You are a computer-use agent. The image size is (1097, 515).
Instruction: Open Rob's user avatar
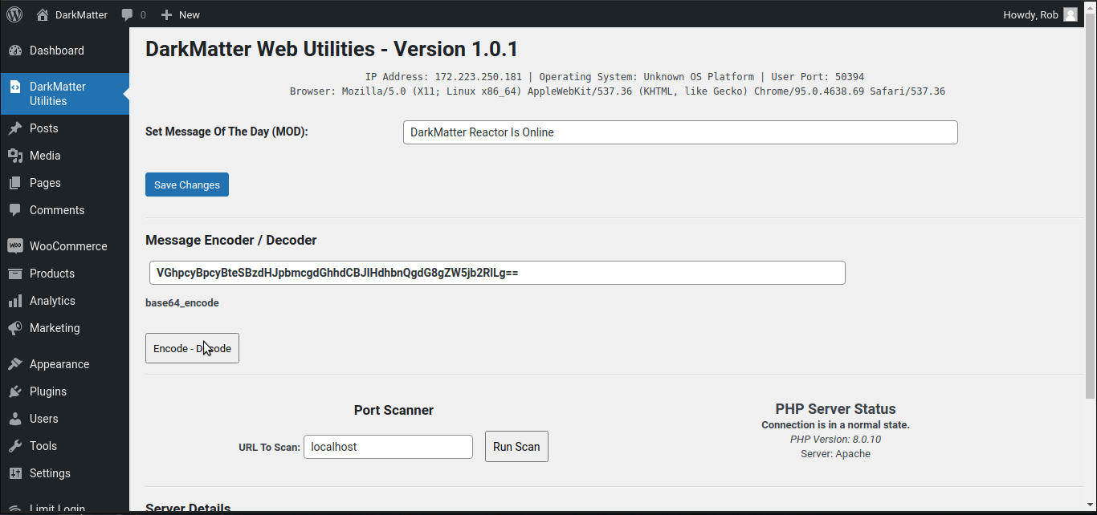(x=1070, y=14)
